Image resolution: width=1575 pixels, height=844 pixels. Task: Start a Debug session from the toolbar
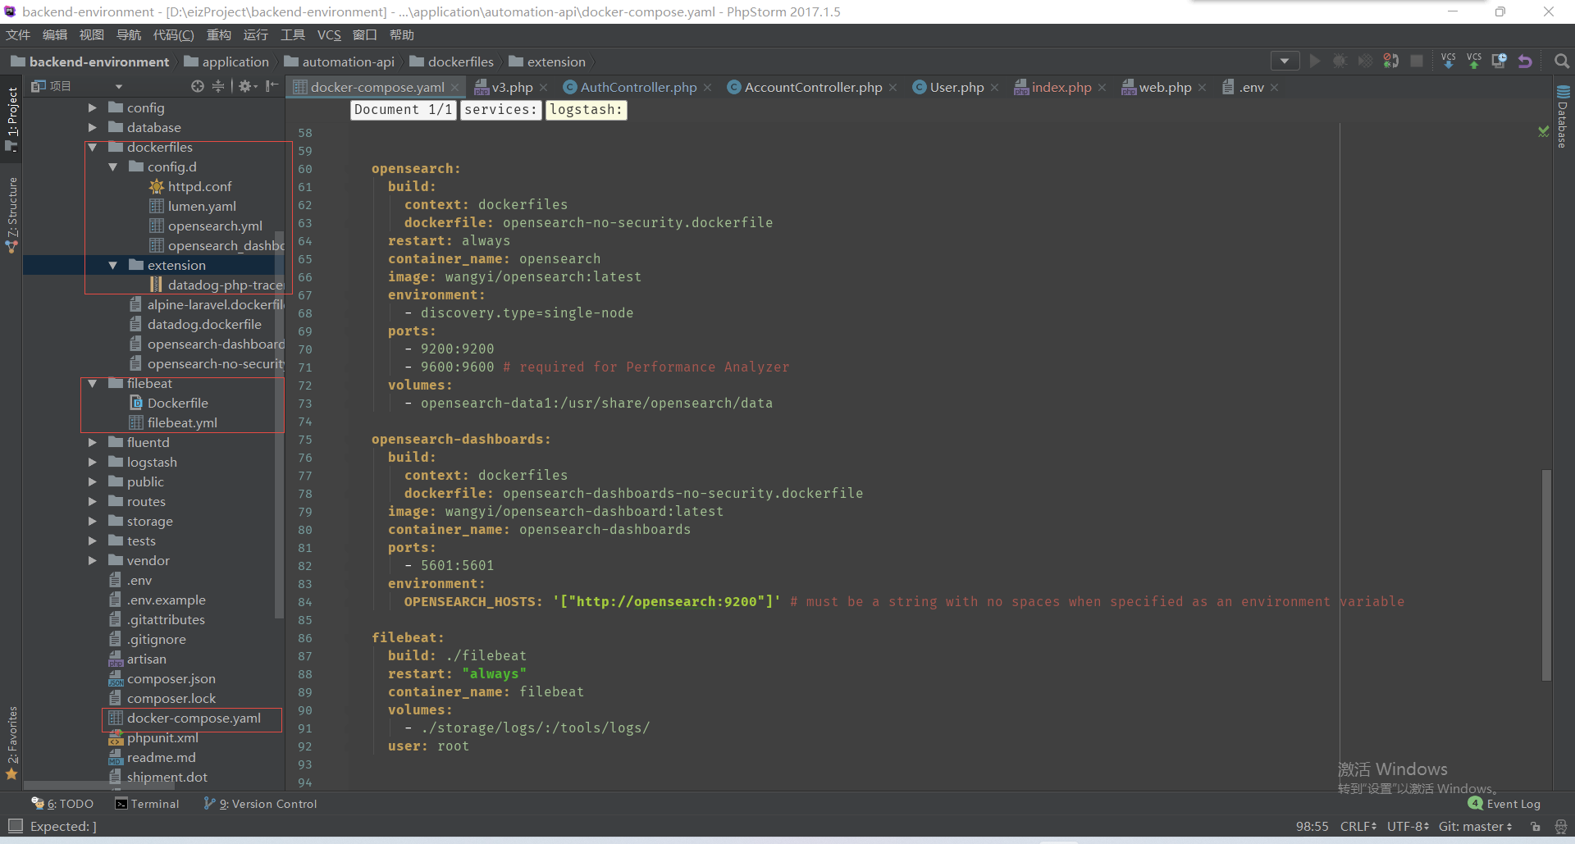point(1340,62)
